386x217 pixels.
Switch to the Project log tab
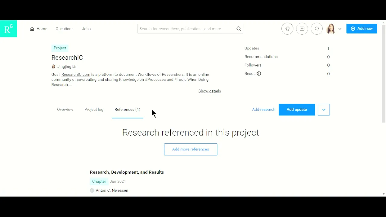(94, 109)
